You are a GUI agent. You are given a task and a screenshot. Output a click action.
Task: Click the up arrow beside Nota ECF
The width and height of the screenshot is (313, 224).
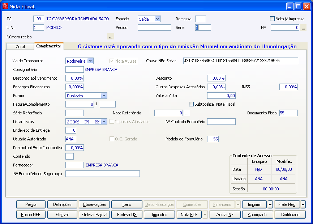(x=205, y=215)
